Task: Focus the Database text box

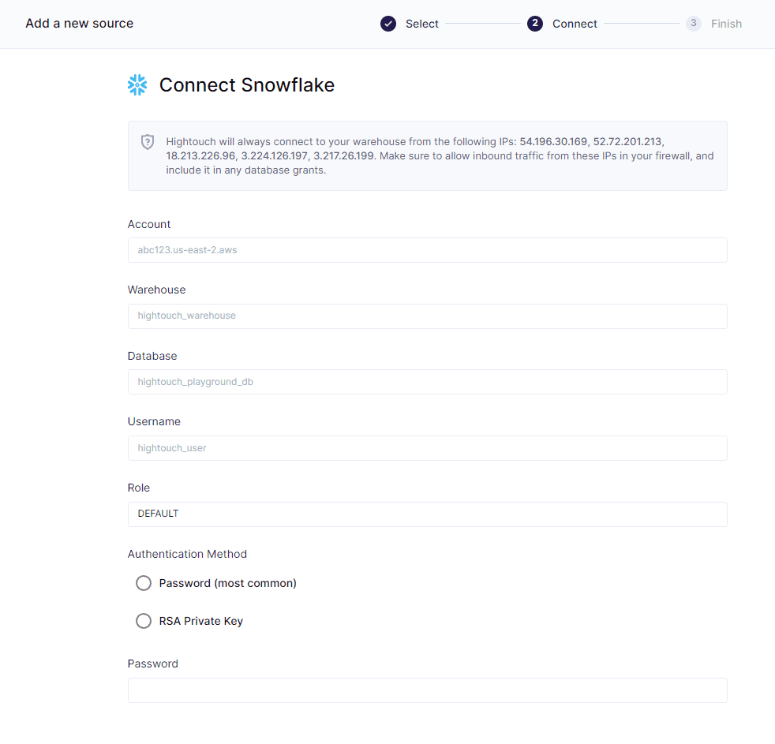Action: coord(427,382)
